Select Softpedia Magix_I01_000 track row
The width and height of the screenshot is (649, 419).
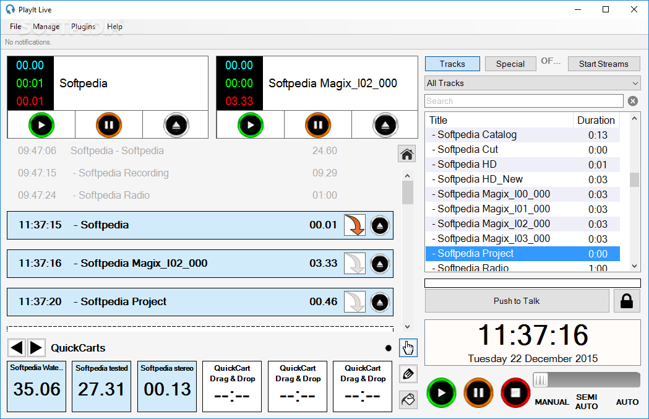pos(523,209)
